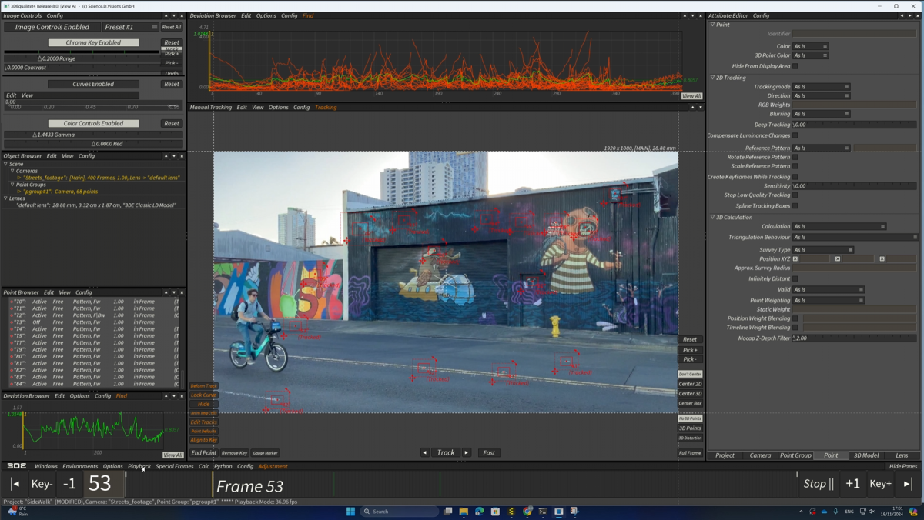Viewport: 924px width, 520px height.
Task: Toggle Curves Enabled
Action: point(92,84)
